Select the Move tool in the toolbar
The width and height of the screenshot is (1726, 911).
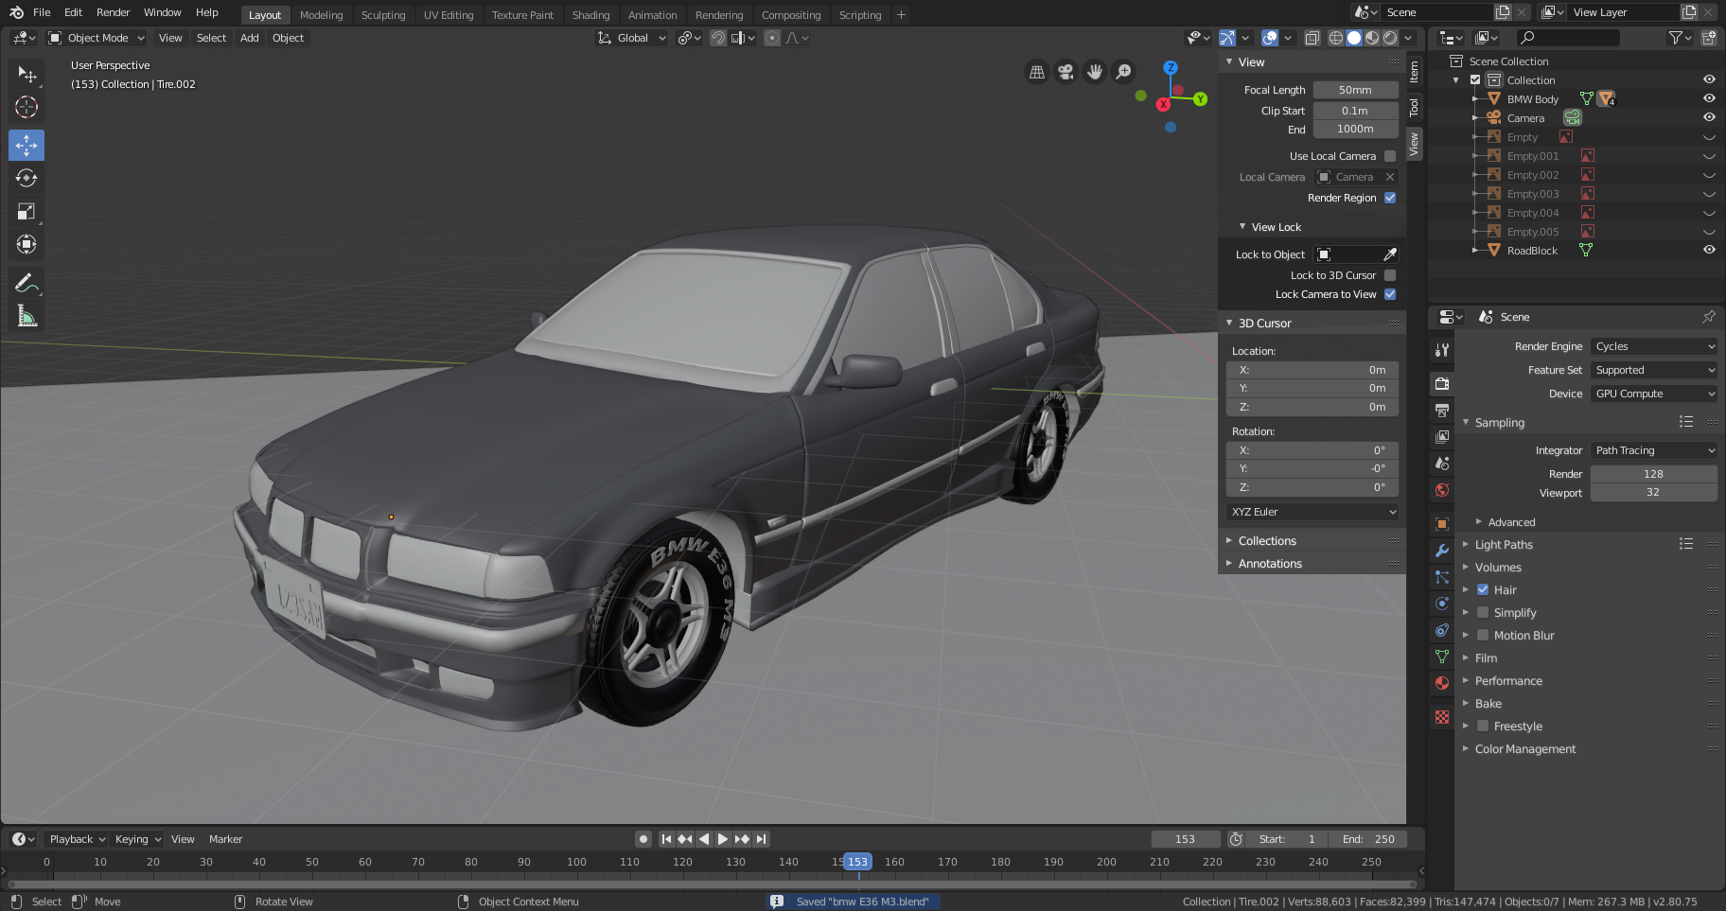coord(26,145)
